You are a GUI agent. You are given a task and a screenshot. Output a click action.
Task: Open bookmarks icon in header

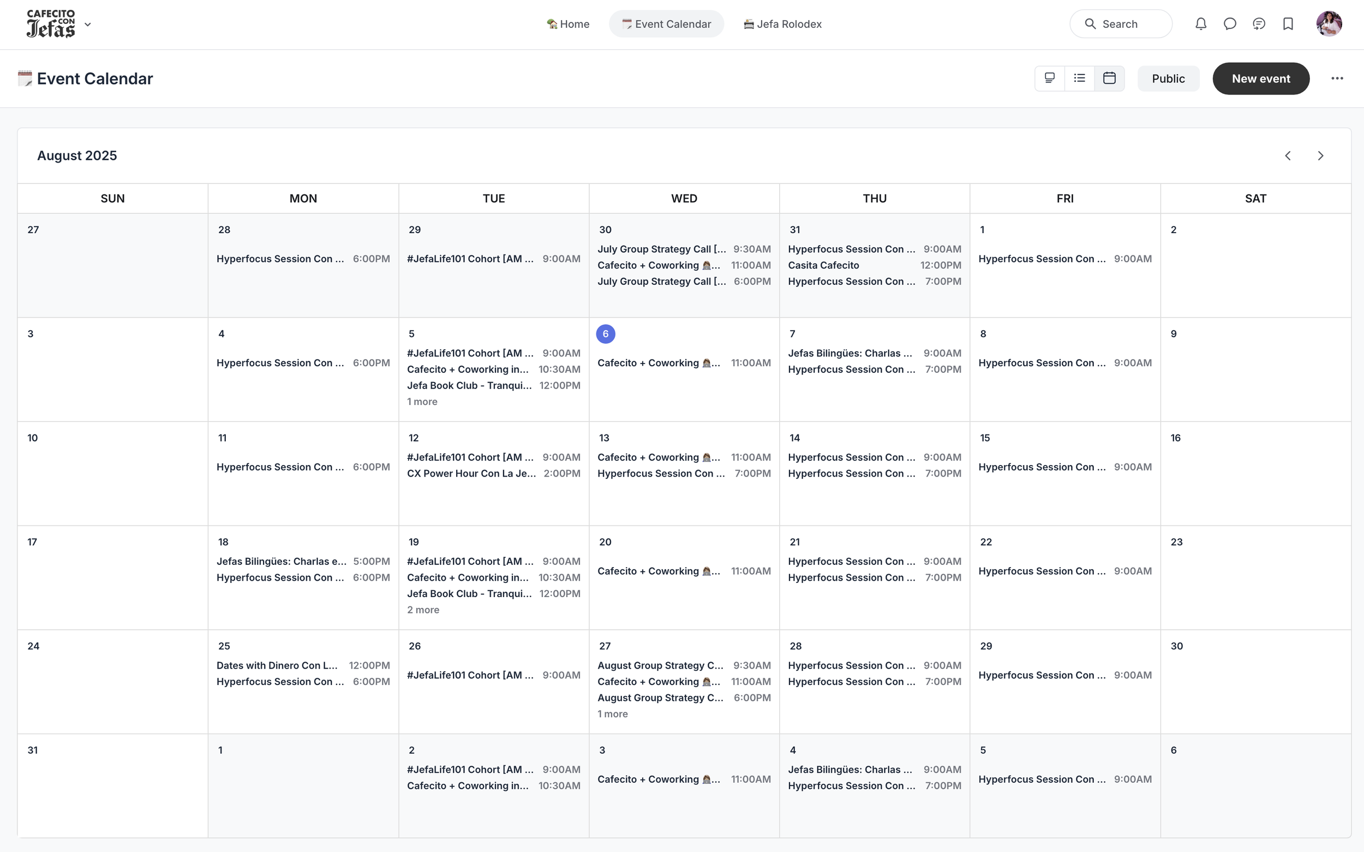click(x=1288, y=23)
